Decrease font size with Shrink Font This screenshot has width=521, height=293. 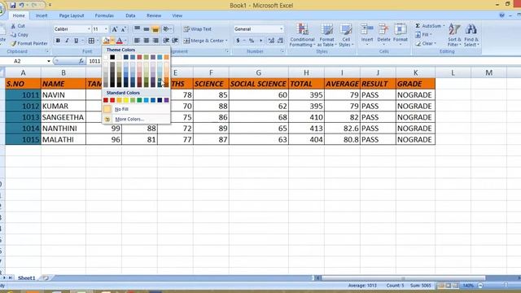pyautogui.click(x=123, y=29)
